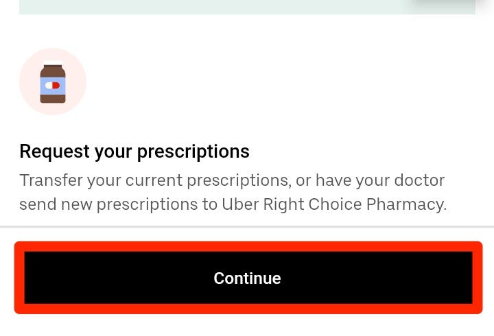This screenshot has height=336, width=494.
Task: Click the word "Request" in the heading
Action: pos(55,152)
